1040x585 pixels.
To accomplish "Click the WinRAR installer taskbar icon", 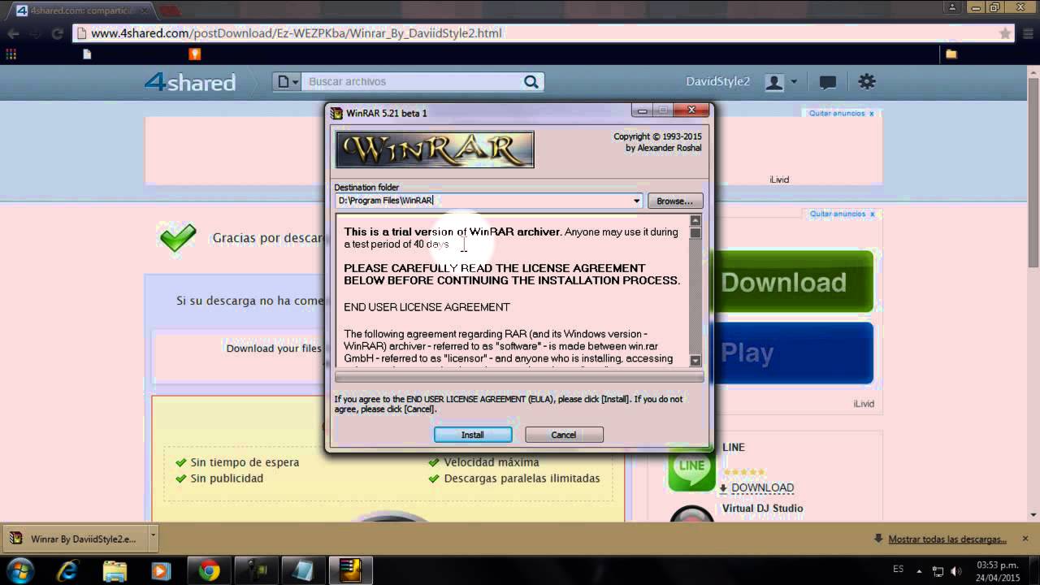I will (350, 570).
